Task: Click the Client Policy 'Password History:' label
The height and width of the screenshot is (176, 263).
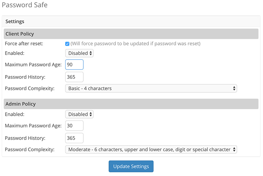Action: [x=25, y=77]
